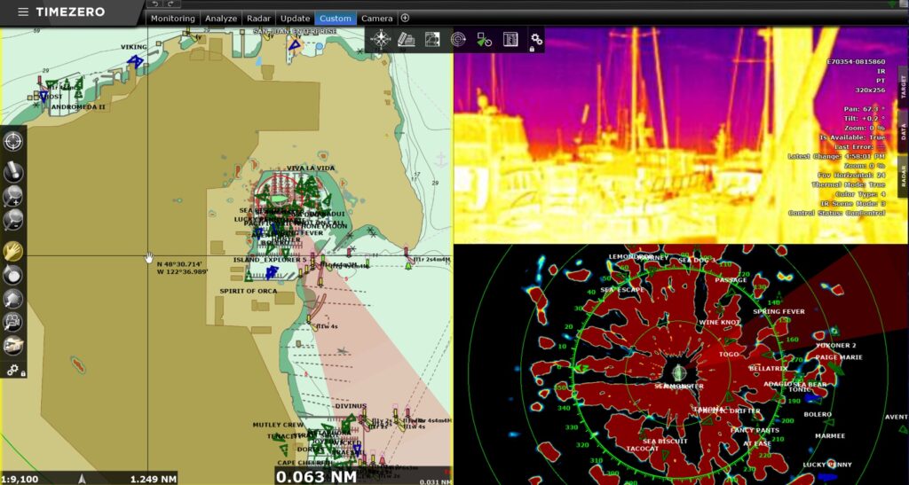Select YUKONER 2 target on radar
The width and height of the screenshot is (909, 485).
(x=836, y=346)
